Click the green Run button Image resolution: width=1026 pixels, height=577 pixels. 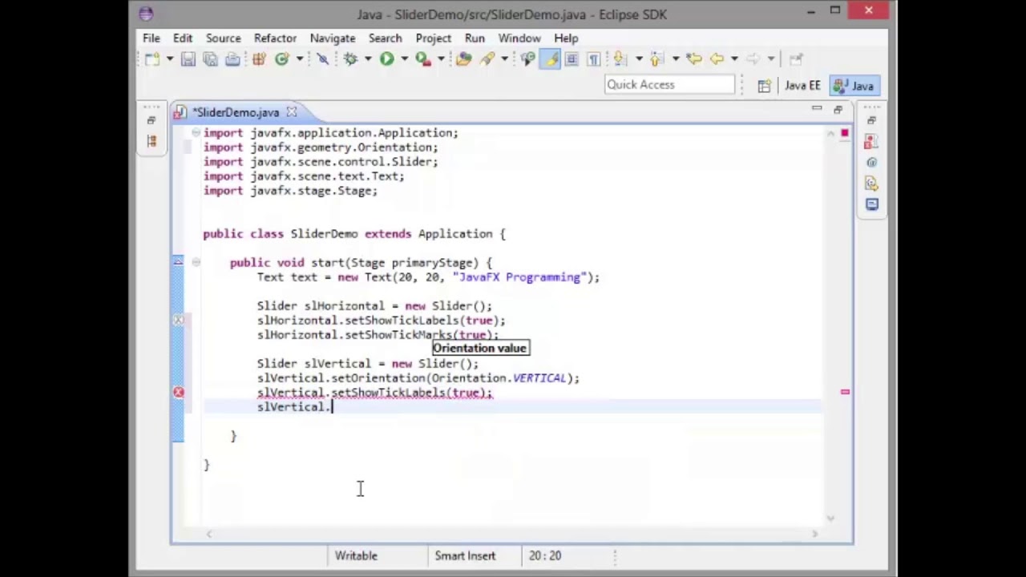pyautogui.click(x=386, y=59)
